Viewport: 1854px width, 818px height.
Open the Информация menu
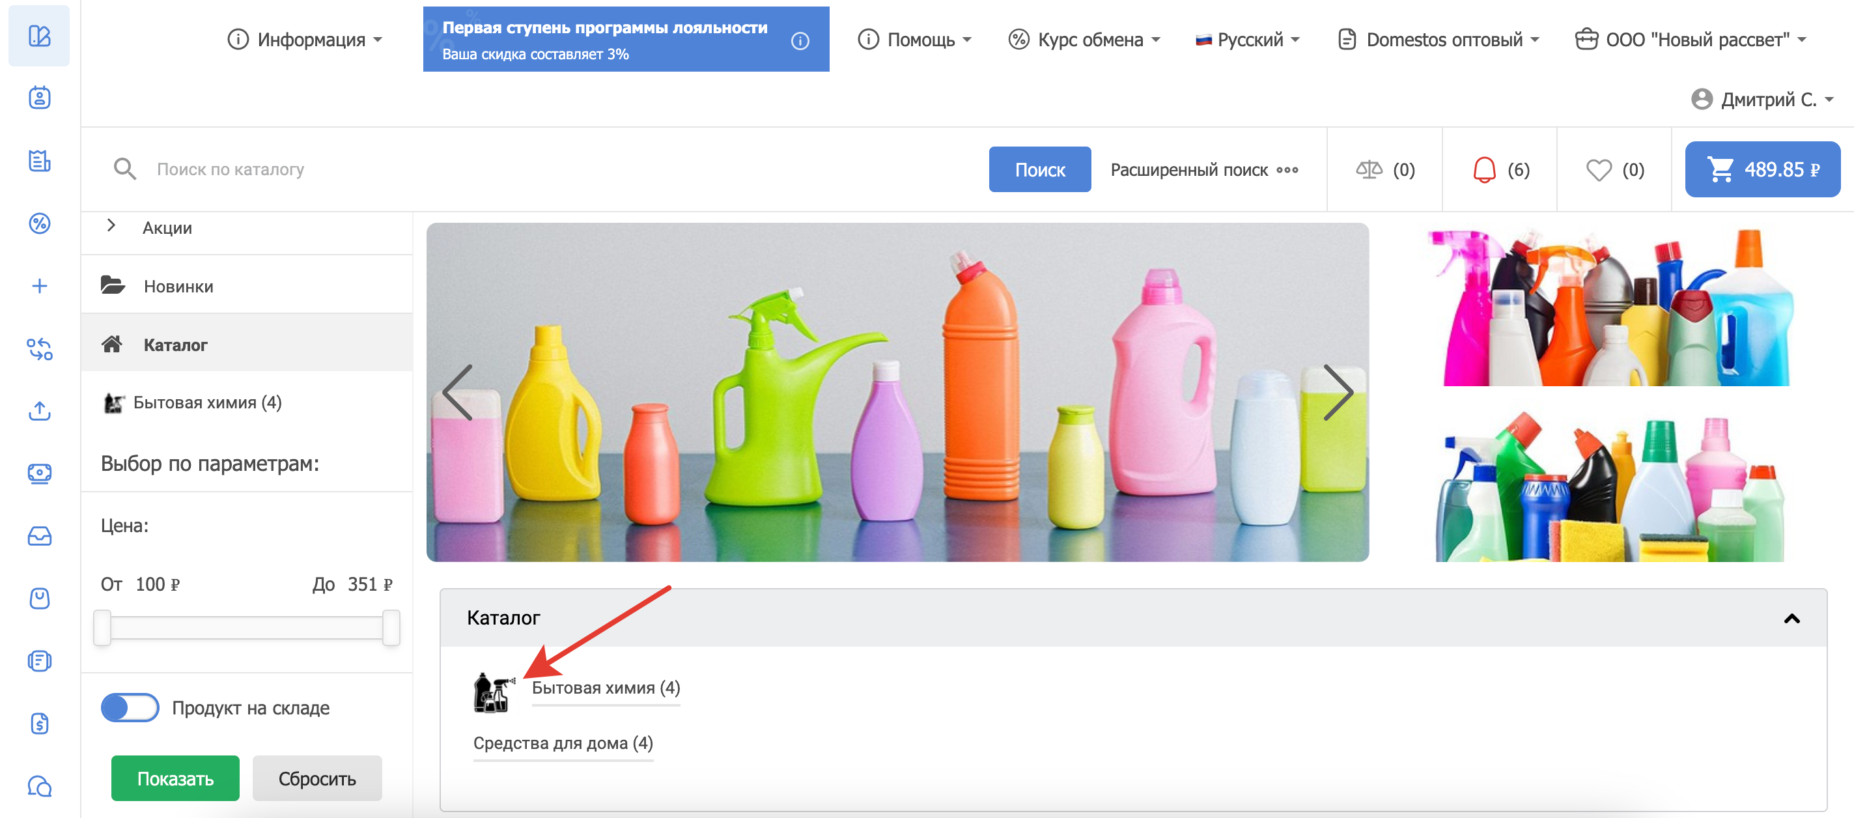(305, 40)
